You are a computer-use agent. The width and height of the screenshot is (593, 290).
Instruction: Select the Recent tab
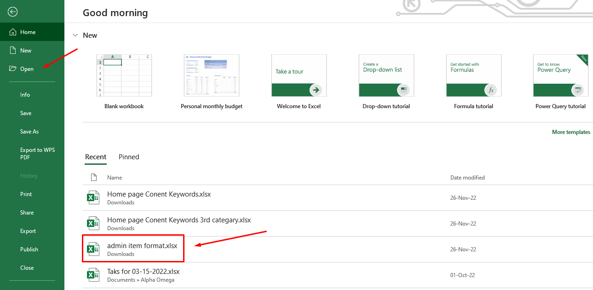(x=96, y=157)
